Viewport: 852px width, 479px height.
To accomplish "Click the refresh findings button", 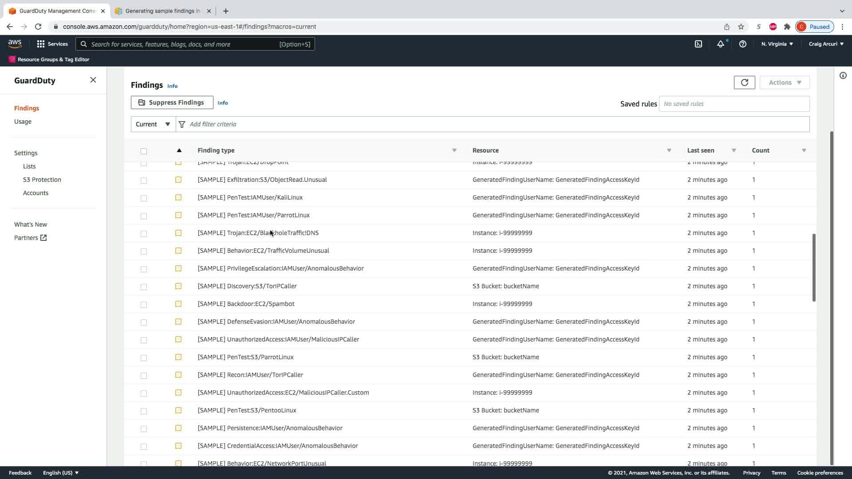I will [744, 82].
